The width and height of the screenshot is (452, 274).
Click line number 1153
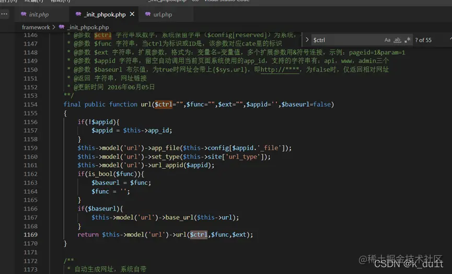click(30, 96)
